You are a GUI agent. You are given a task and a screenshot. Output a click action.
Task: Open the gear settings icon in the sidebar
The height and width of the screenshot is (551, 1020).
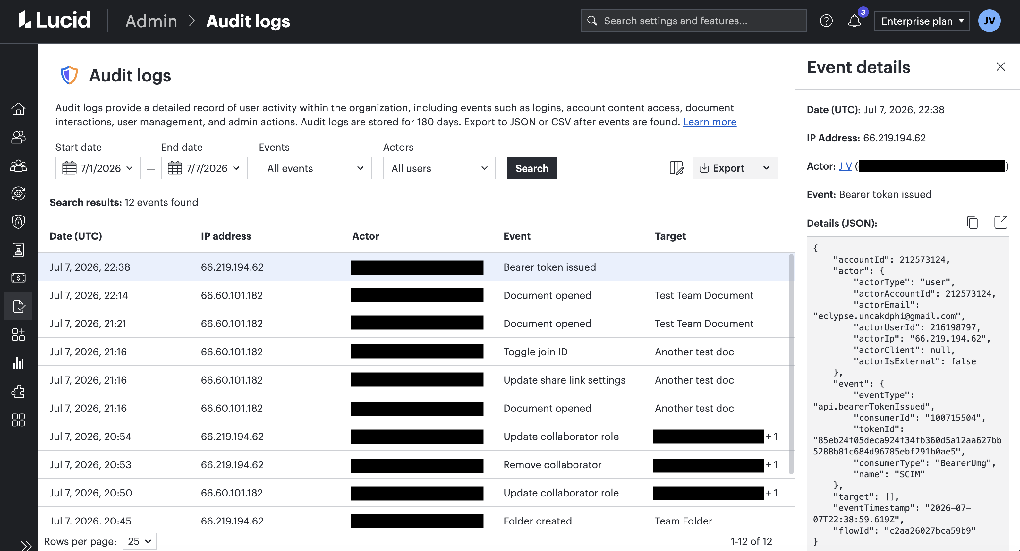[18, 194]
